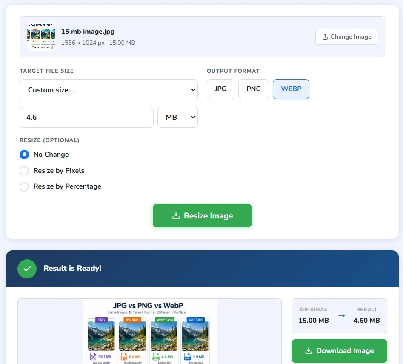Click the green checkmark result icon
The width and height of the screenshot is (403, 364).
(x=27, y=269)
